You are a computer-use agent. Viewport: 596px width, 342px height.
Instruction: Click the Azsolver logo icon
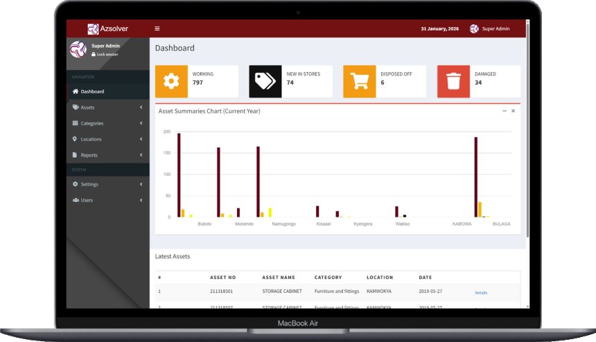pos(93,29)
